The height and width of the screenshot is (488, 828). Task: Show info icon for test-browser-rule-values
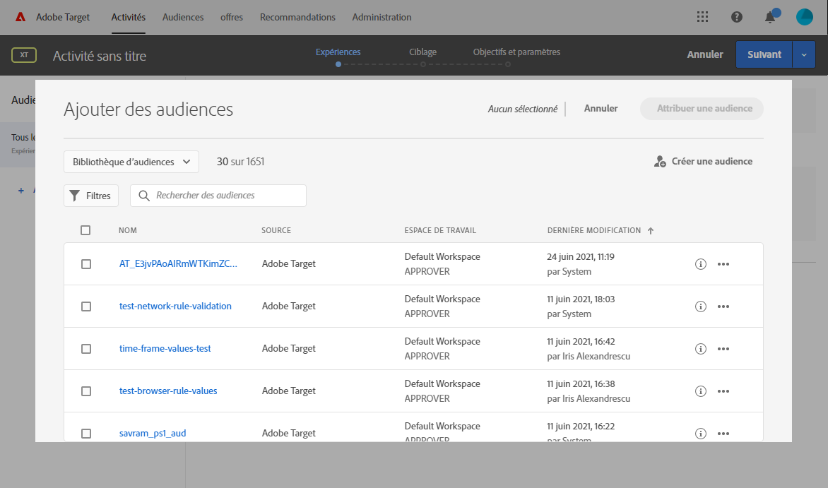point(701,391)
